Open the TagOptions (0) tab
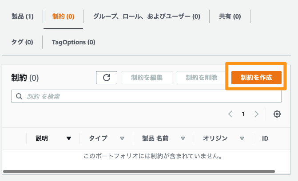 tap(74, 42)
